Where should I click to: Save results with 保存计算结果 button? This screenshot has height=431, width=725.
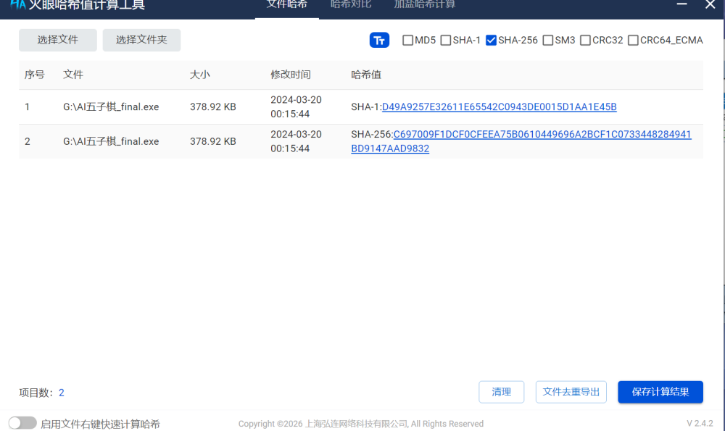pyautogui.click(x=660, y=392)
